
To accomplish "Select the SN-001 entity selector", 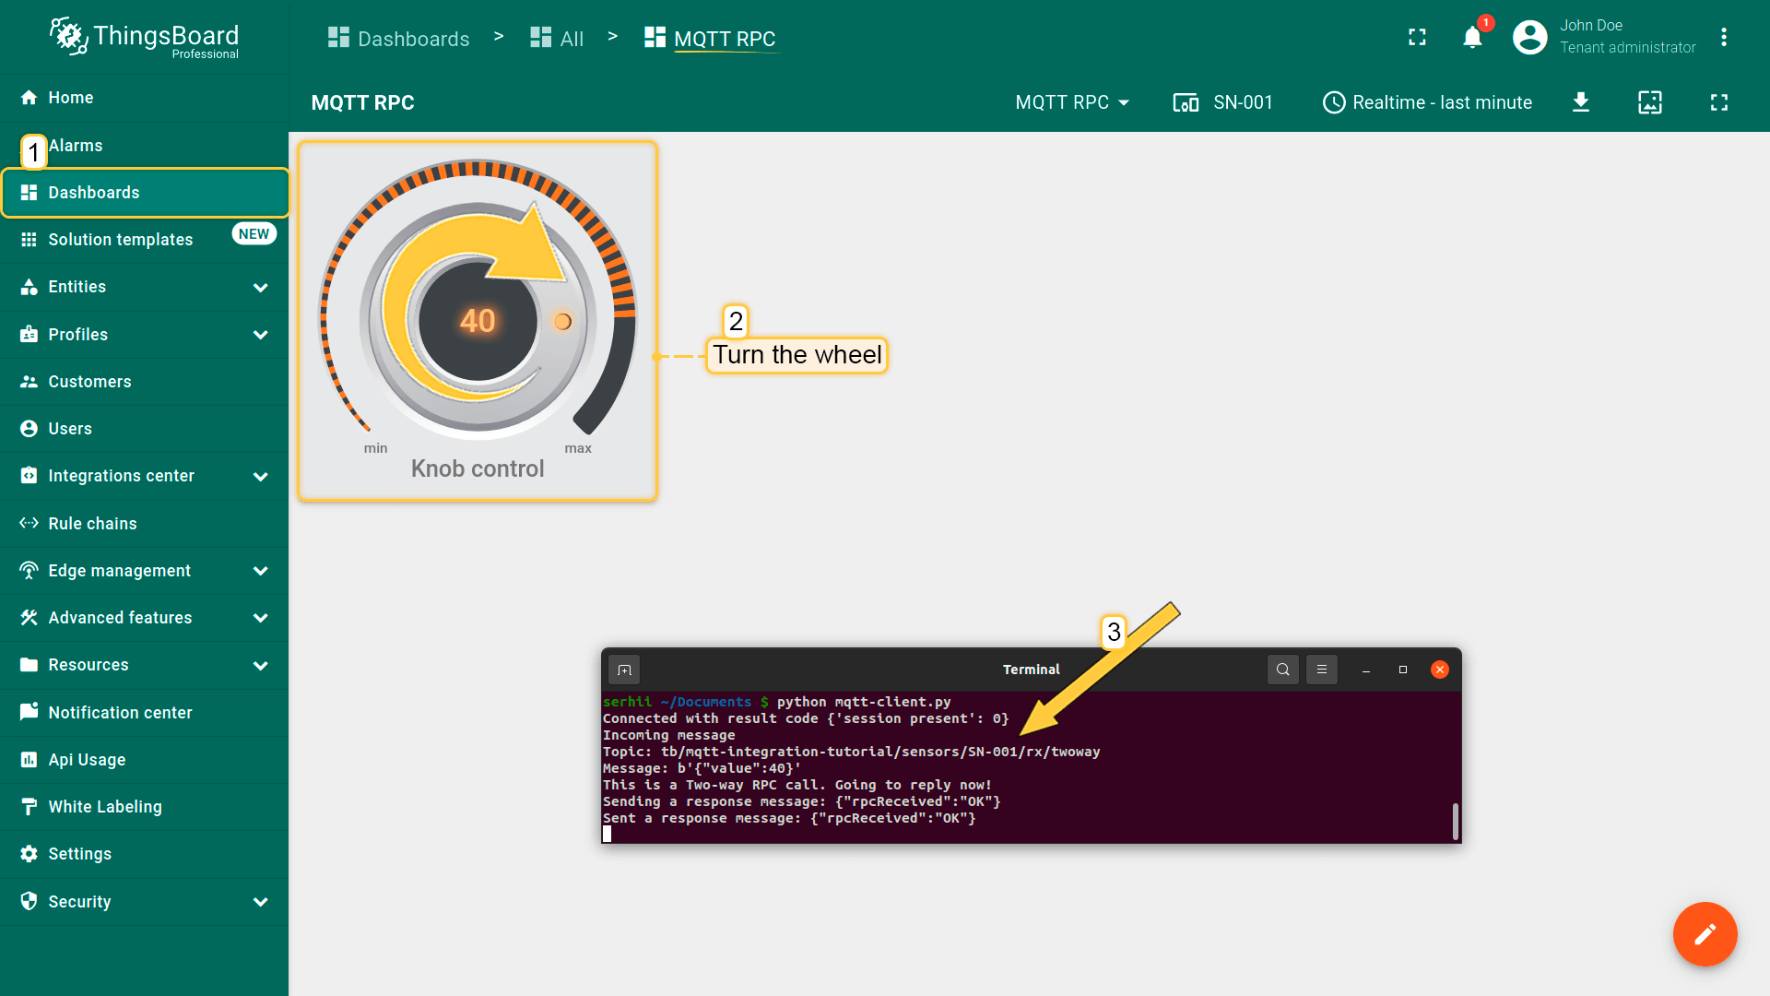I will pos(1223,102).
